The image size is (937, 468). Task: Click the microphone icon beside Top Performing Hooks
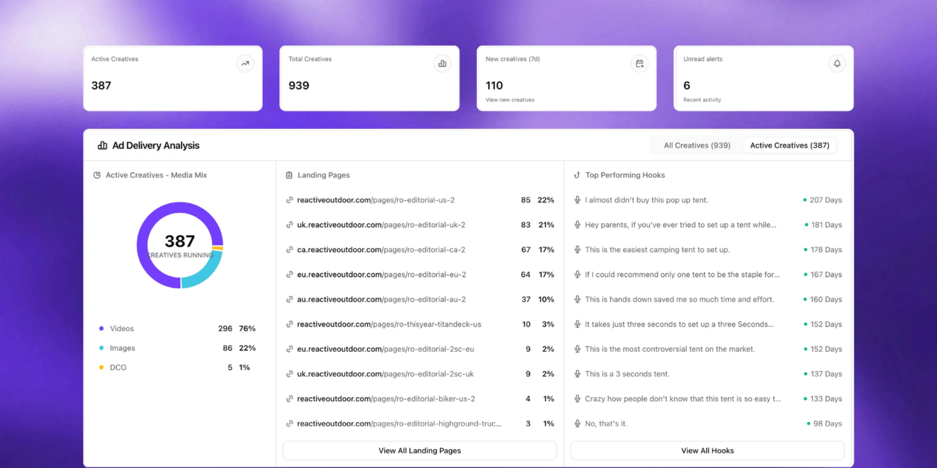click(x=577, y=175)
